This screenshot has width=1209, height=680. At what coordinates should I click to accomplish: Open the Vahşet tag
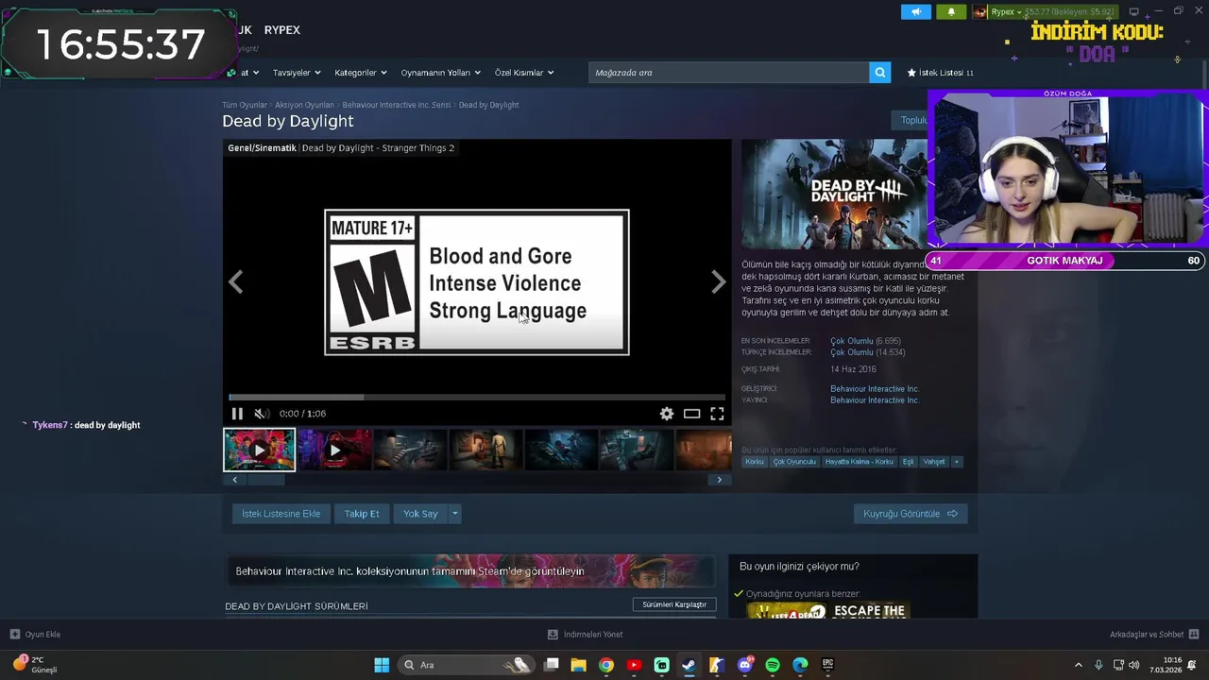pos(933,462)
